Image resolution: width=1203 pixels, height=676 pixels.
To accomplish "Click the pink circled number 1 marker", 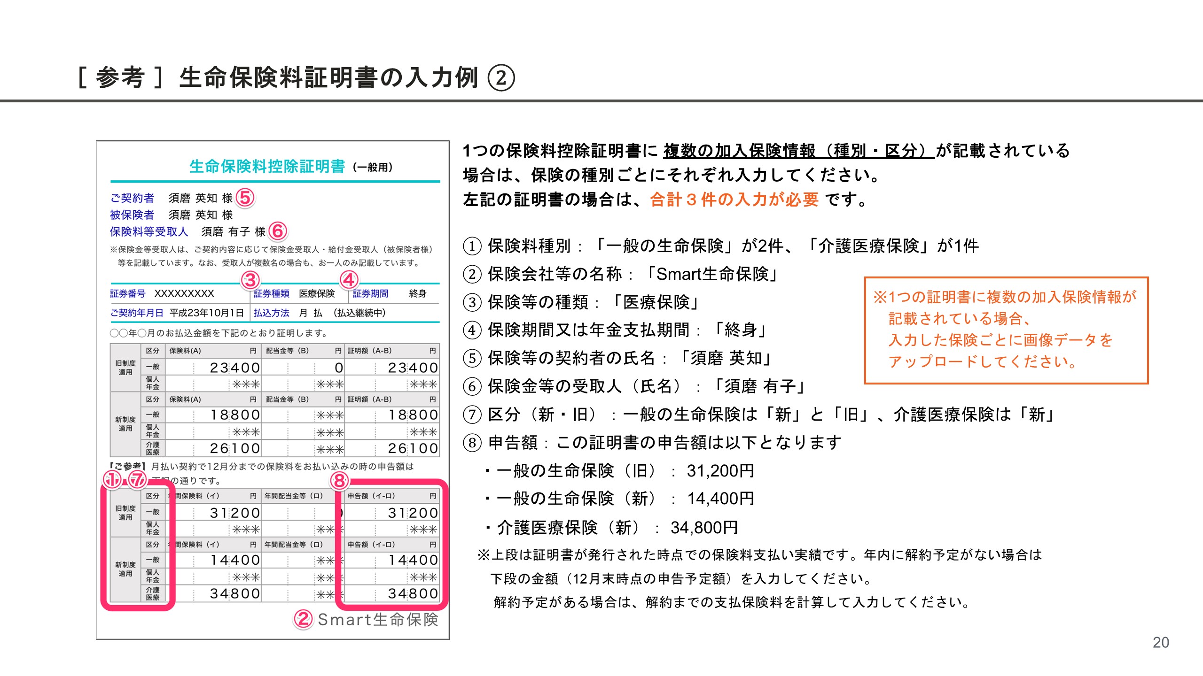I will pos(112,480).
